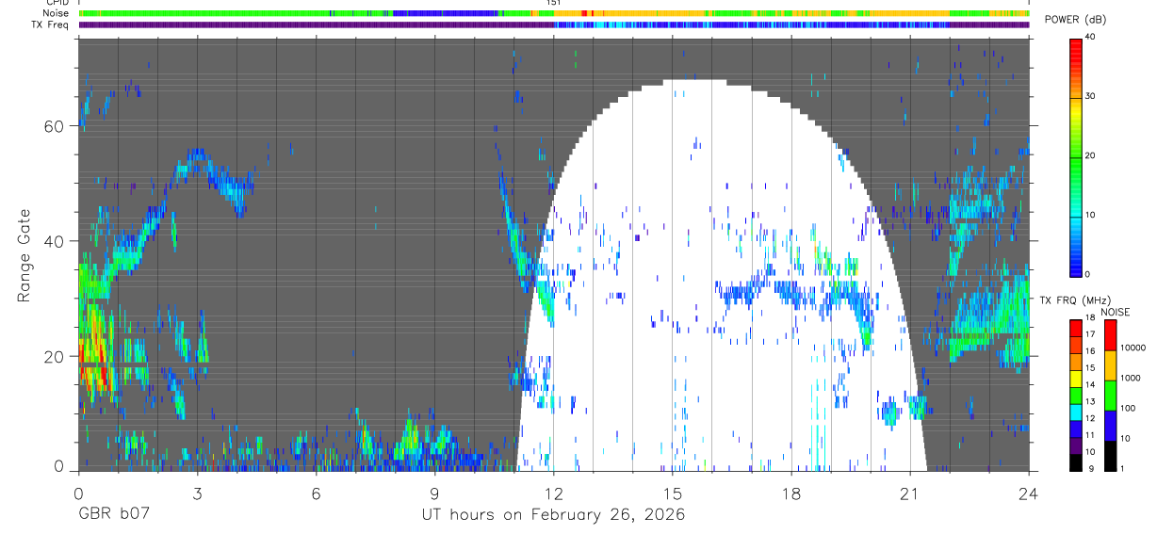Click the 0 value on the POWER scale
1157x534 pixels.
[1088, 274]
